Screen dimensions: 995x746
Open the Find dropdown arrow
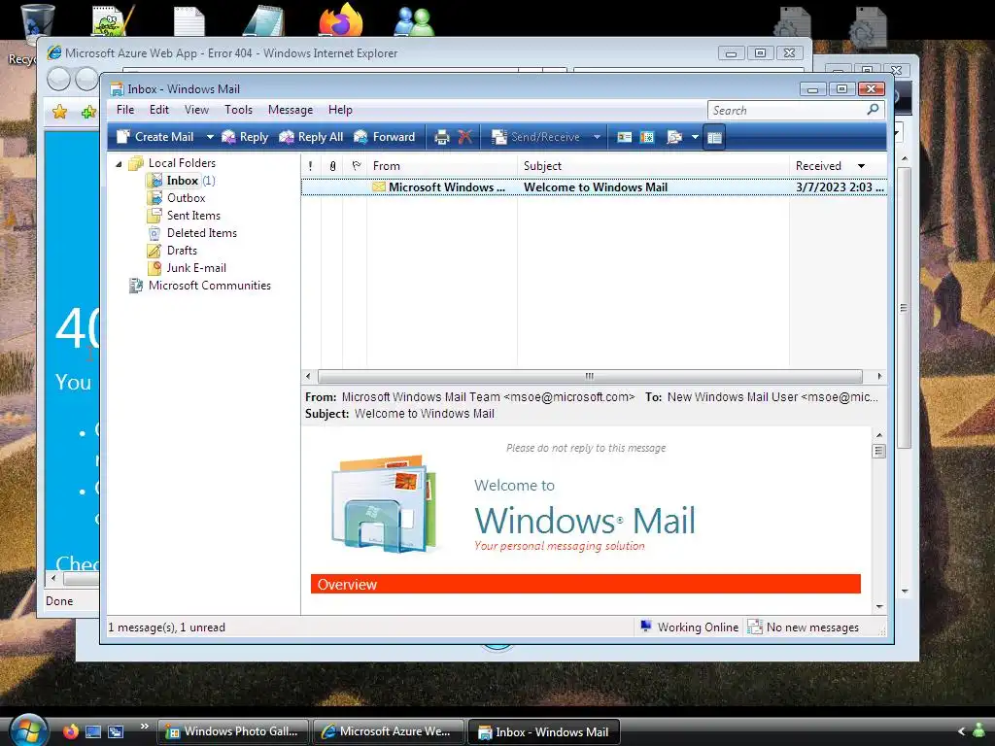(695, 137)
